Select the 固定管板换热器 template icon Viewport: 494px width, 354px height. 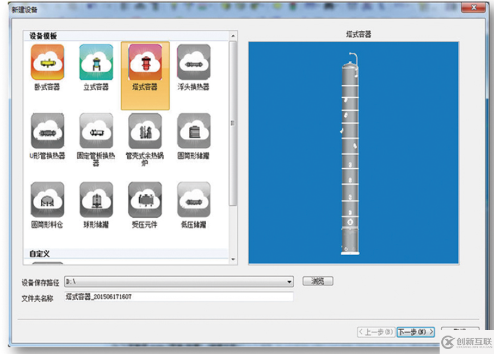click(96, 131)
